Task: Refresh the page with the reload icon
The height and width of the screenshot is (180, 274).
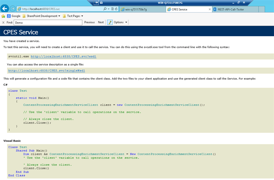Action: tap(116, 9)
